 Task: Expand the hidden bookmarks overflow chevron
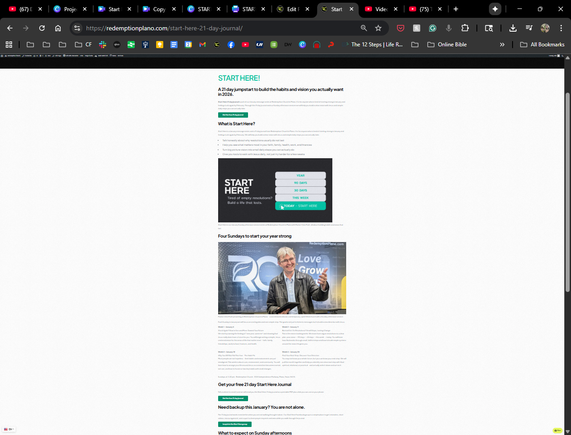tap(502, 45)
